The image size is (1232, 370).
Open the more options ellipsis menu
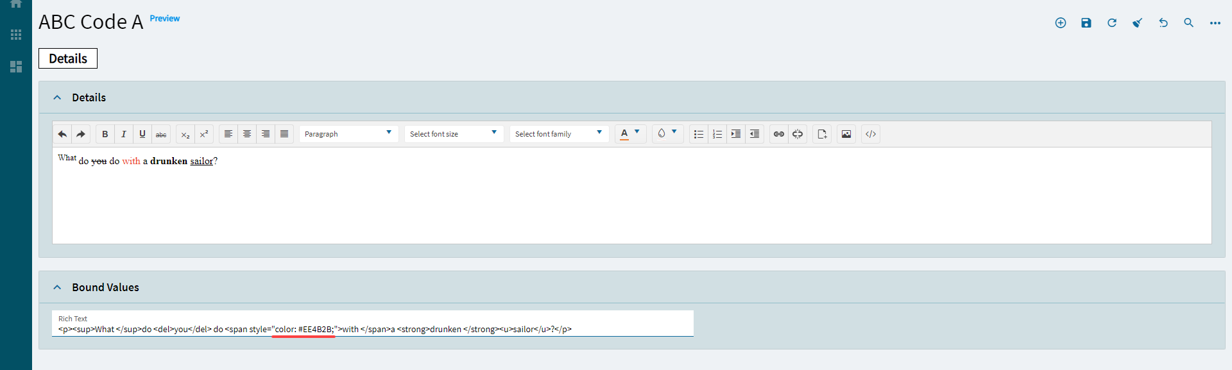point(1215,23)
